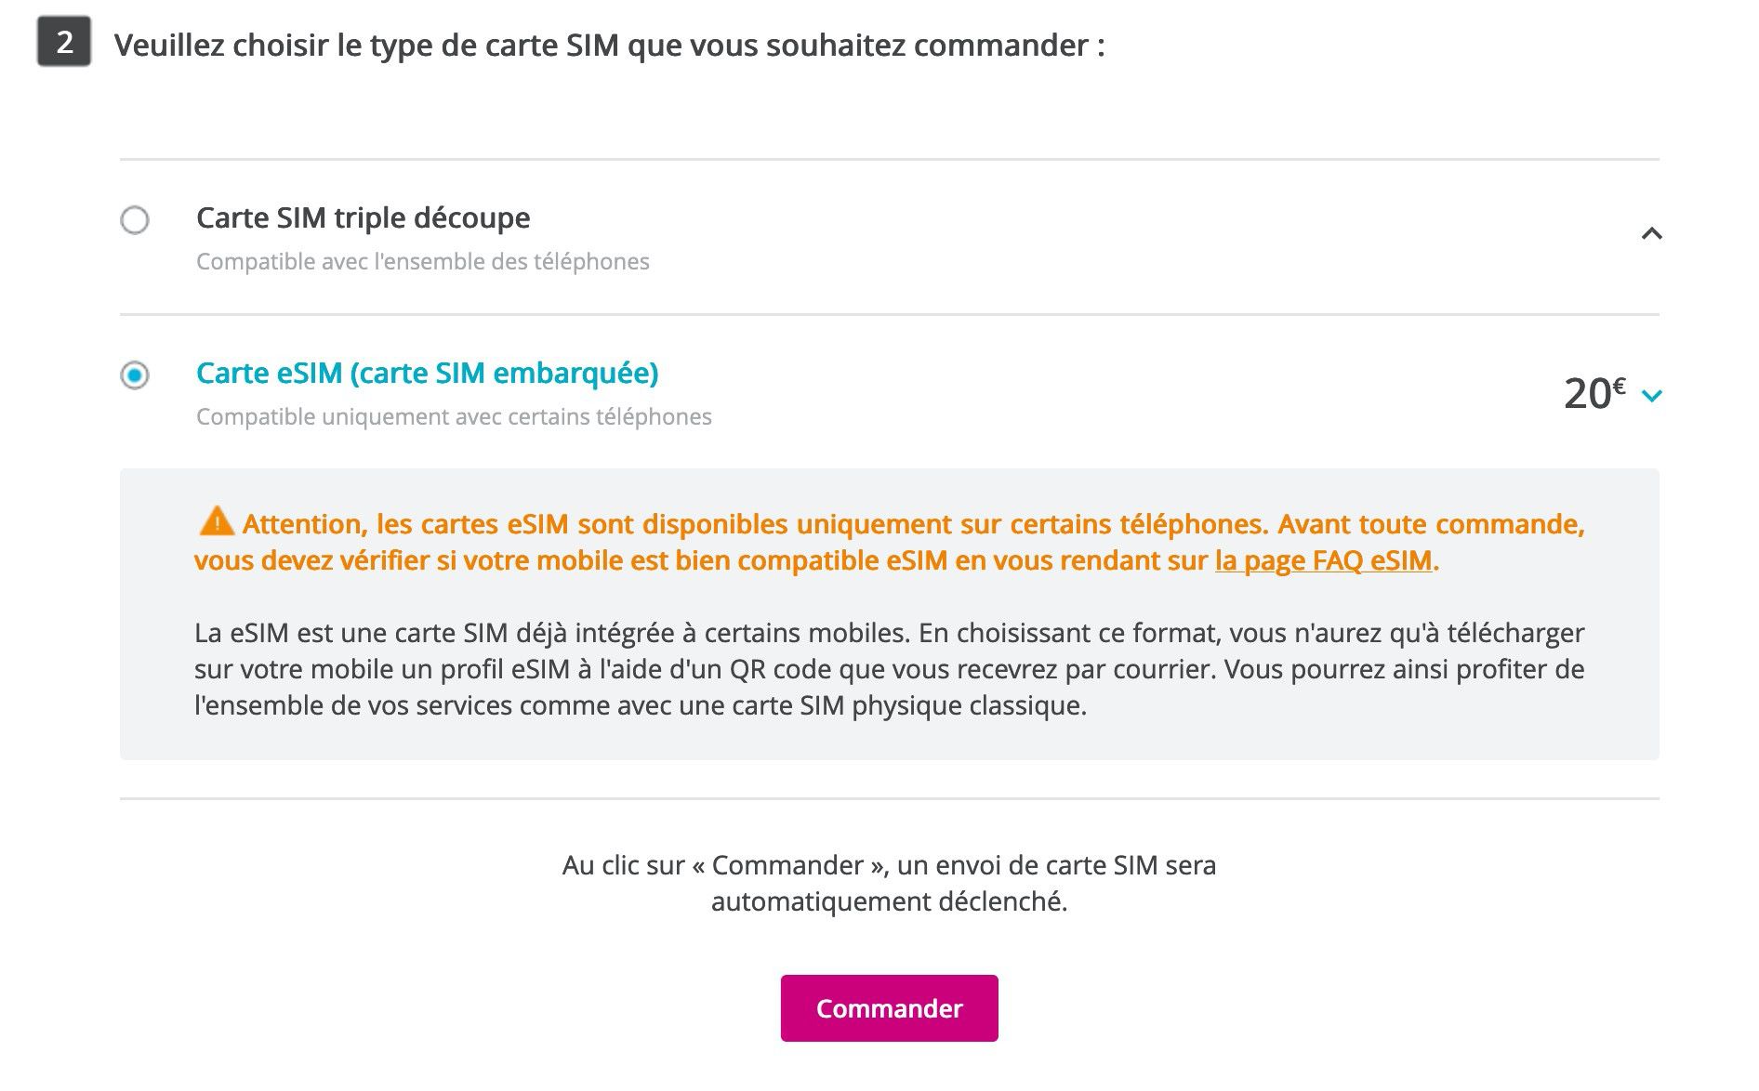This screenshot has width=1759, height=1091.
Task: Click the "l'ensemble de vos services" description line
Action: 640,706
